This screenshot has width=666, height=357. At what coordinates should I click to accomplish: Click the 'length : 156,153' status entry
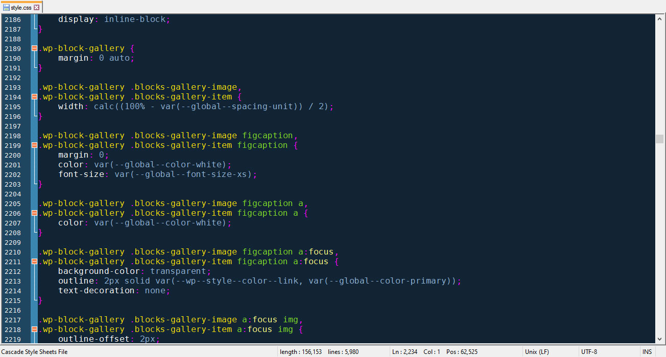pyautogui.click(x=301, y=352)
